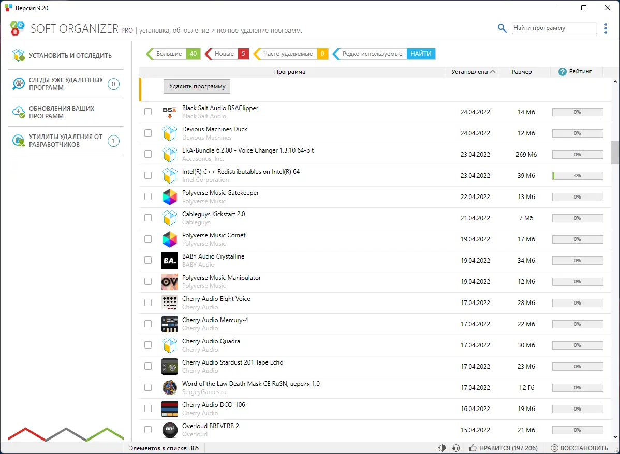This screenshot has width=620, height=454.
Task: Click the Polyverse Music Manipulator icon
Action: [x=170, y=282]
